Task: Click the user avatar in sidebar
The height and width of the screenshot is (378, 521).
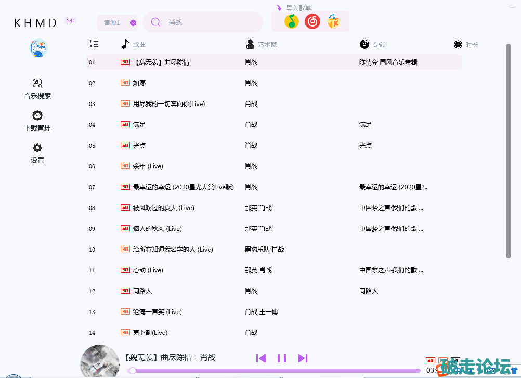Action: click(x=38, y=48)
